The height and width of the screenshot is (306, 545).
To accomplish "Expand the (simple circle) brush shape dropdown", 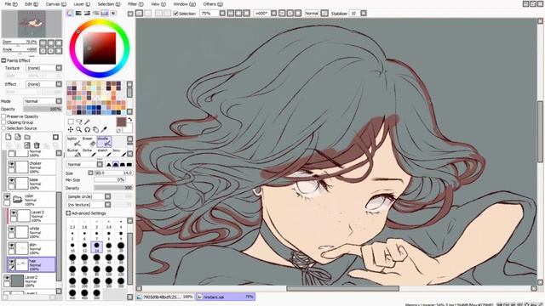I will click(x=89, y=196).
